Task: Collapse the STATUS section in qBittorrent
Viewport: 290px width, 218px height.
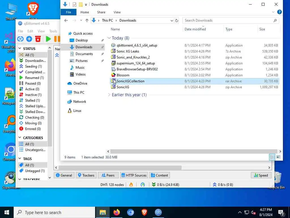Action: pyautogui.click(x=20, y=49)
